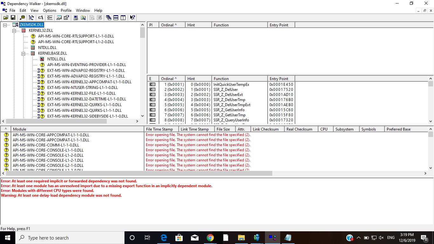Sort module list by File Size
434x244 pixels.
tap(225, 129)
